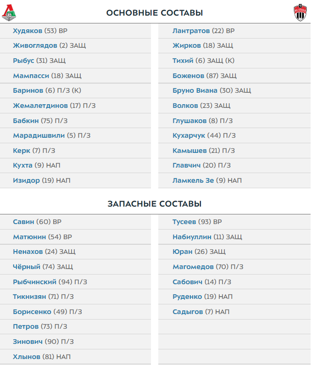Click the Жирков defender link

186,45
